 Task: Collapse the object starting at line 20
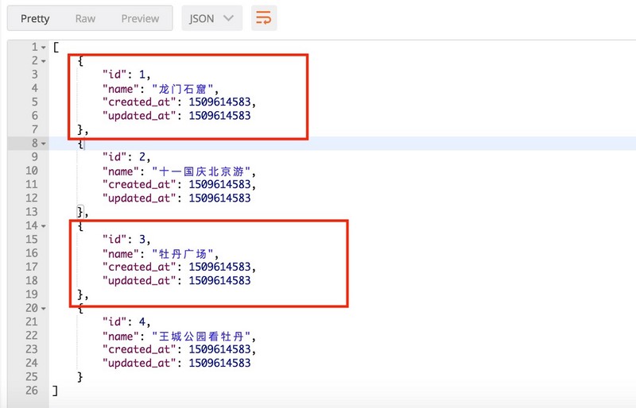pyautogui.click(x=44, y=308)
